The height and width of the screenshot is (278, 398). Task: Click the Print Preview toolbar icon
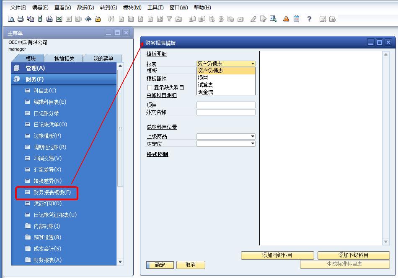pos(11,19)
